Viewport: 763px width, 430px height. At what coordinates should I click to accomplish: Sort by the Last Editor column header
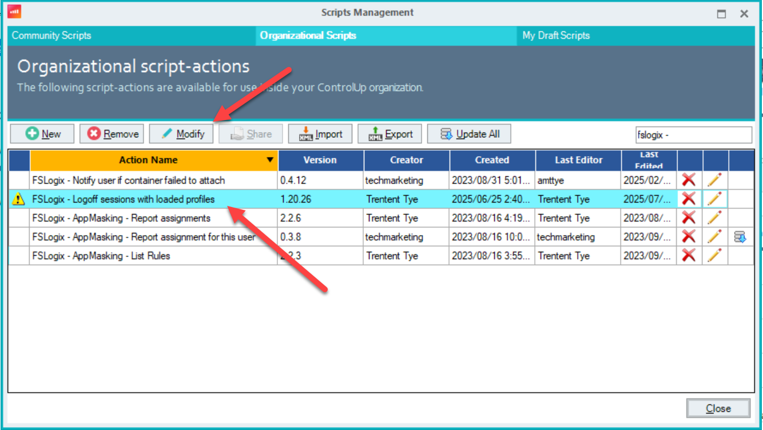[578, 160]
